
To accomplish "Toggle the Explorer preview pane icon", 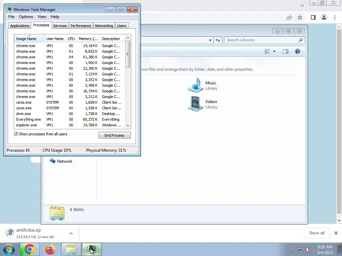I will [x=286, y=51].
